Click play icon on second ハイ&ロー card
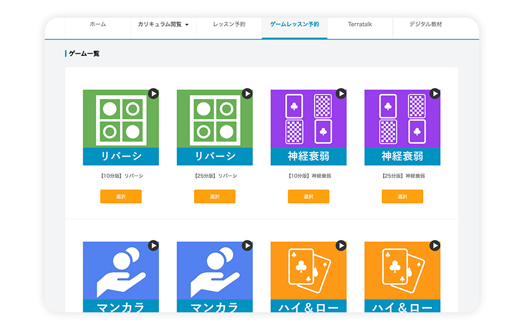The image size is (524, 330). click(435, 245)
